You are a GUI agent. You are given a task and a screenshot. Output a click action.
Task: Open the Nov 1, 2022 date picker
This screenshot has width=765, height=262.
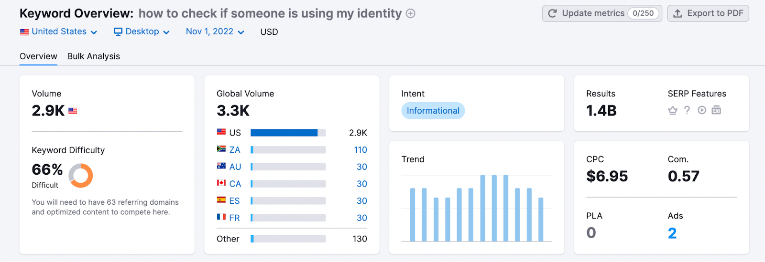click(x=215, y=32)
